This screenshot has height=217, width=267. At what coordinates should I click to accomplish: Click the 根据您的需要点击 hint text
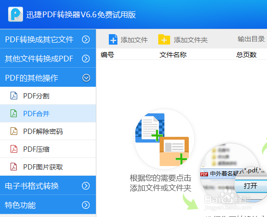click(x=161, y=178)
